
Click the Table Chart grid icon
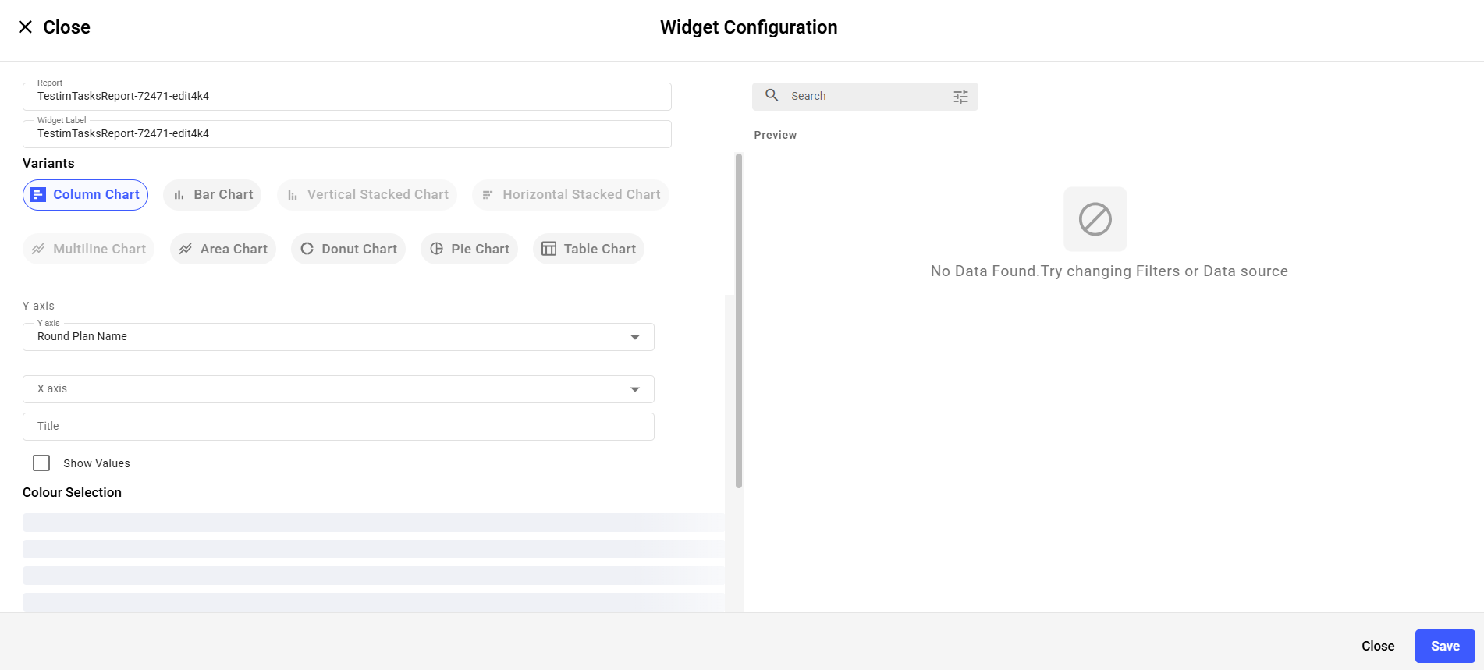pyautogui.click(x=549, y=249)
